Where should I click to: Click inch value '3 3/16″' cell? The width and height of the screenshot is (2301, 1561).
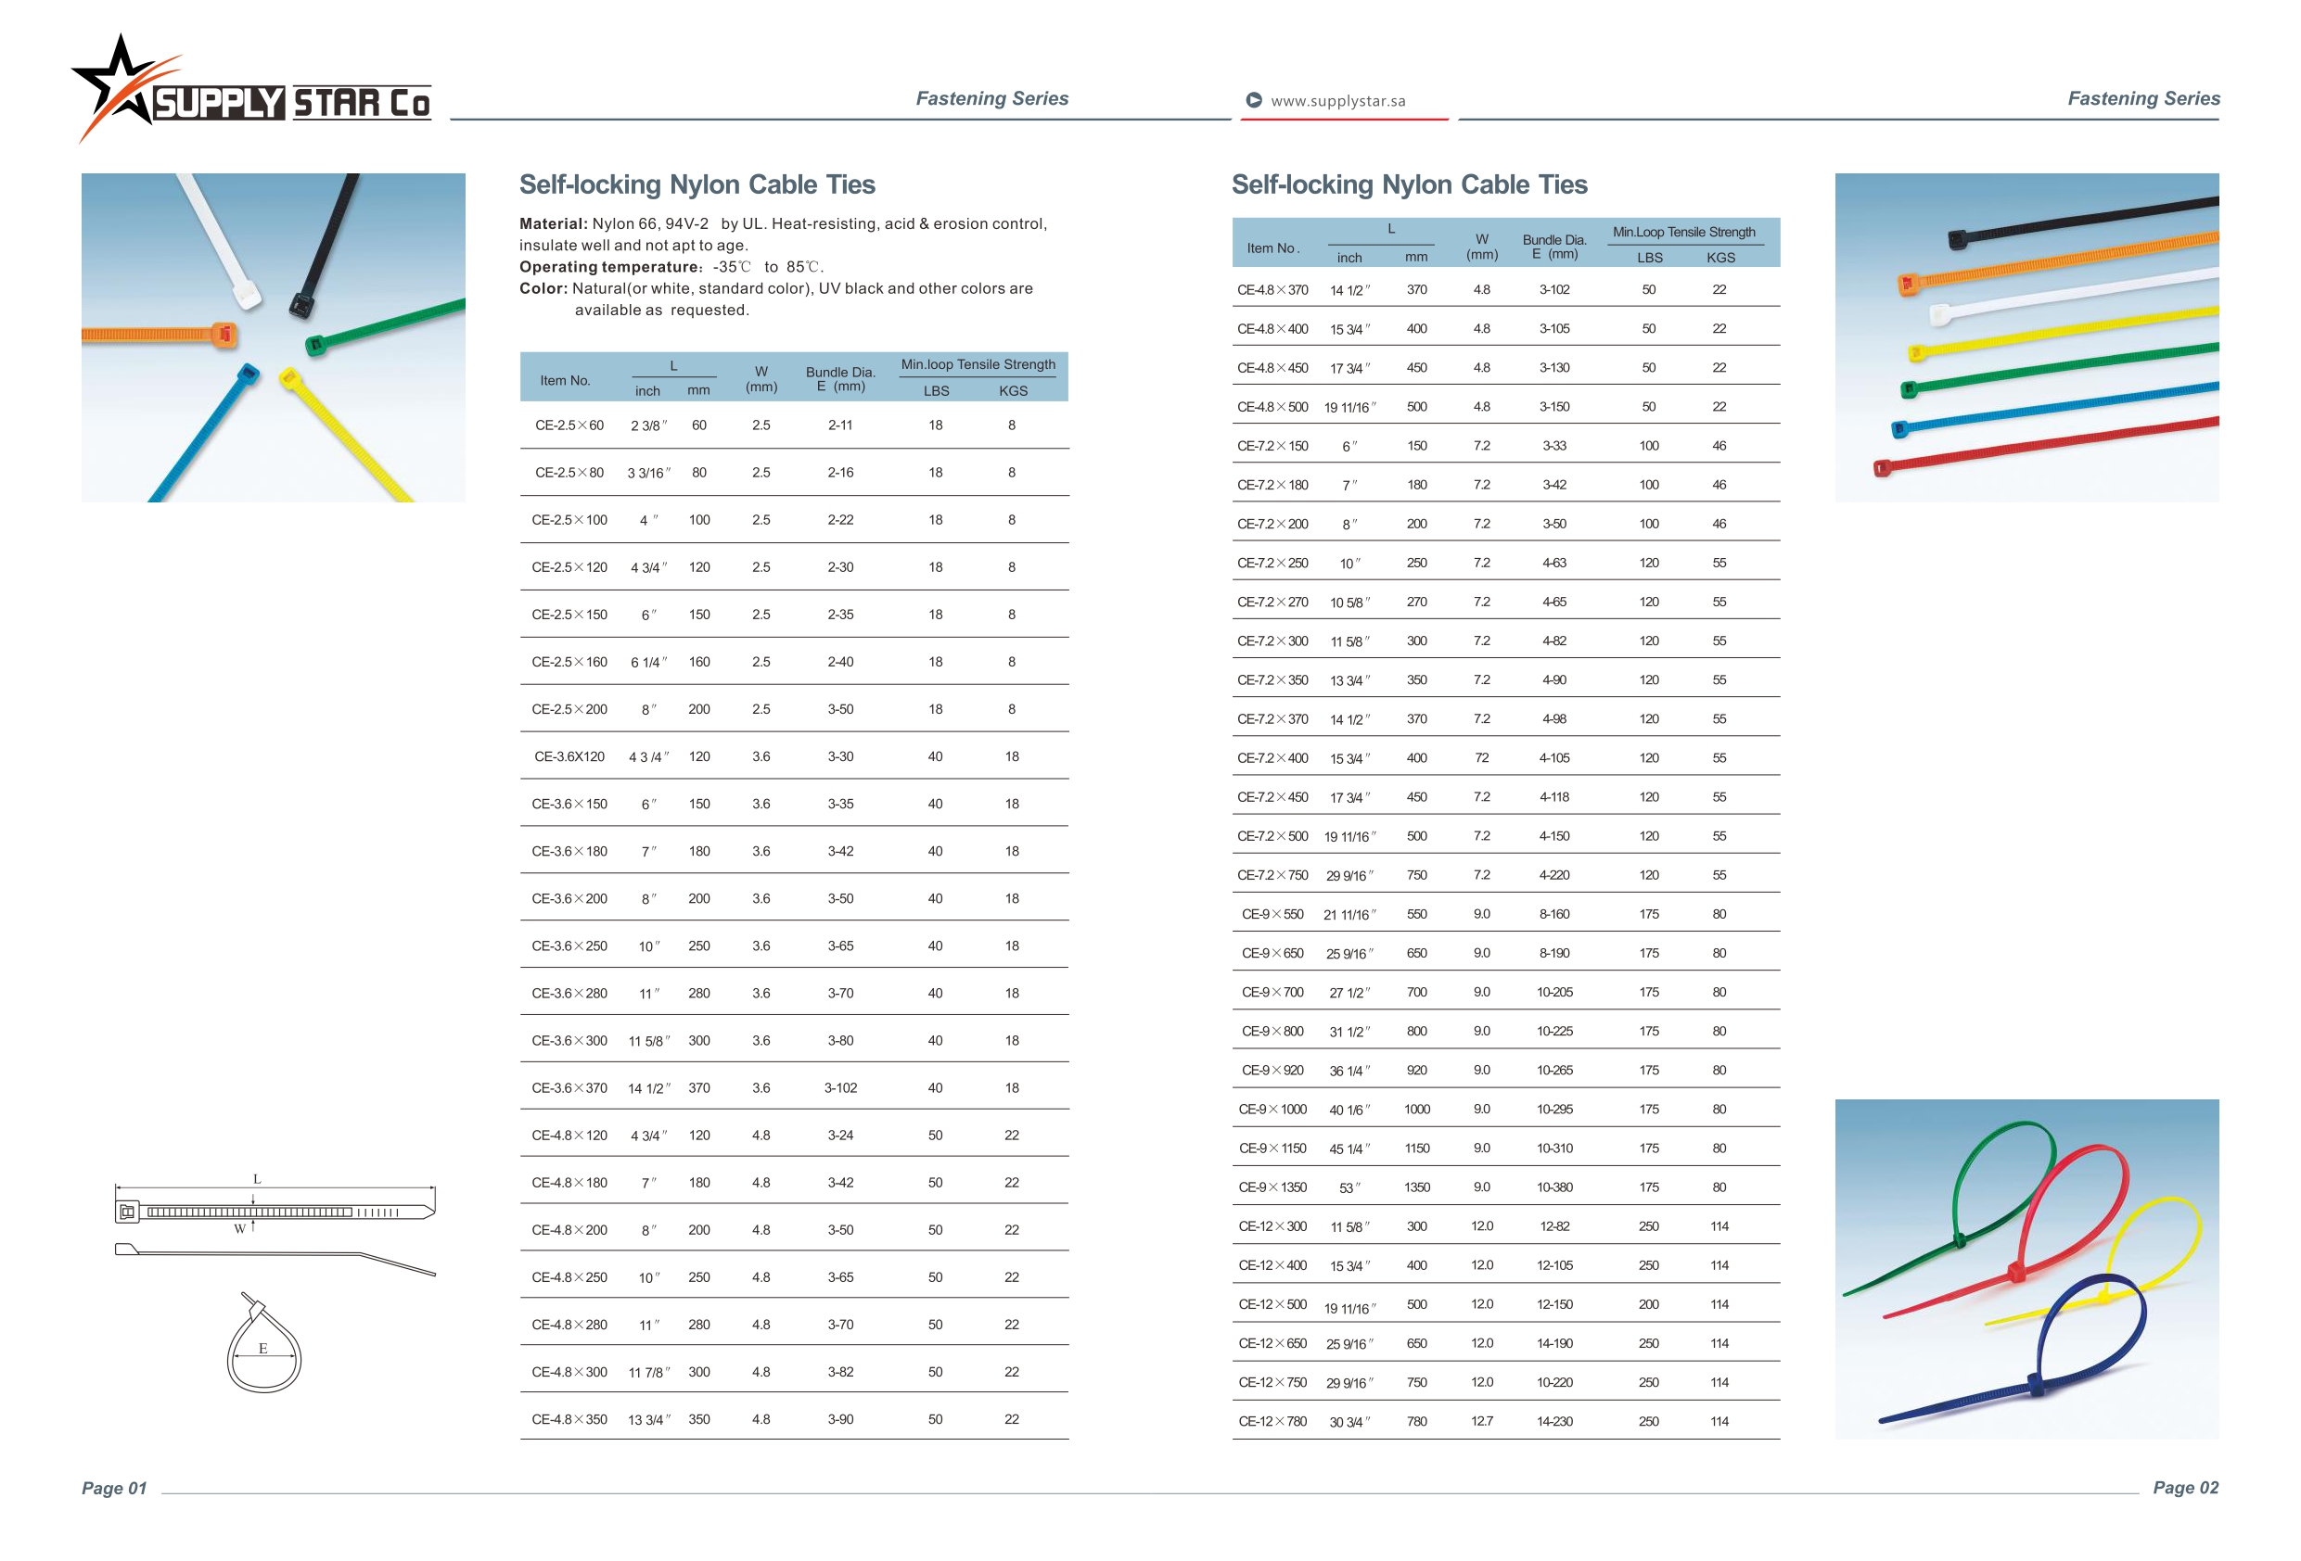coord(648,473)
